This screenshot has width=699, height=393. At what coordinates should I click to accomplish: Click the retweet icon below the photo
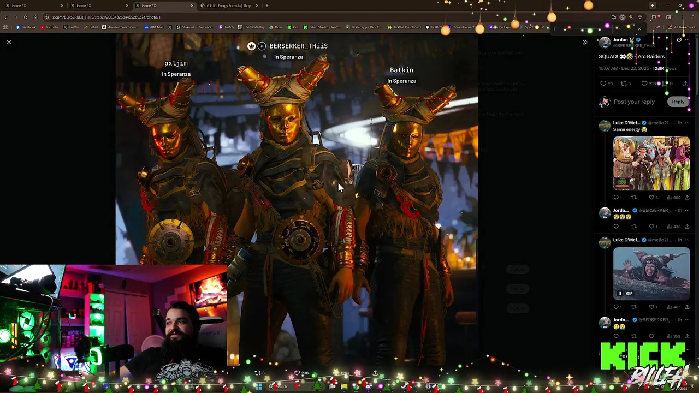click(258, 373)
